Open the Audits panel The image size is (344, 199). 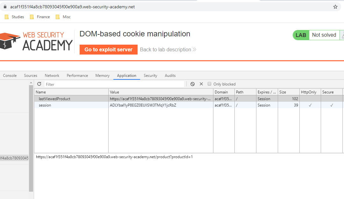coord(170,75)
